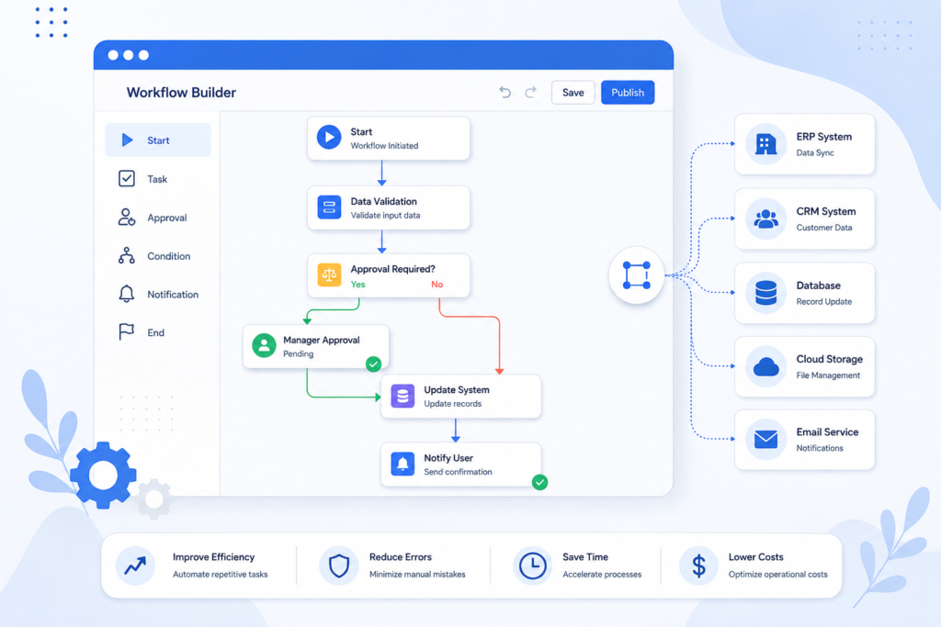Click the redo arrow icon
This screenshot has height=627, width=941.
[x=530, y=93]
